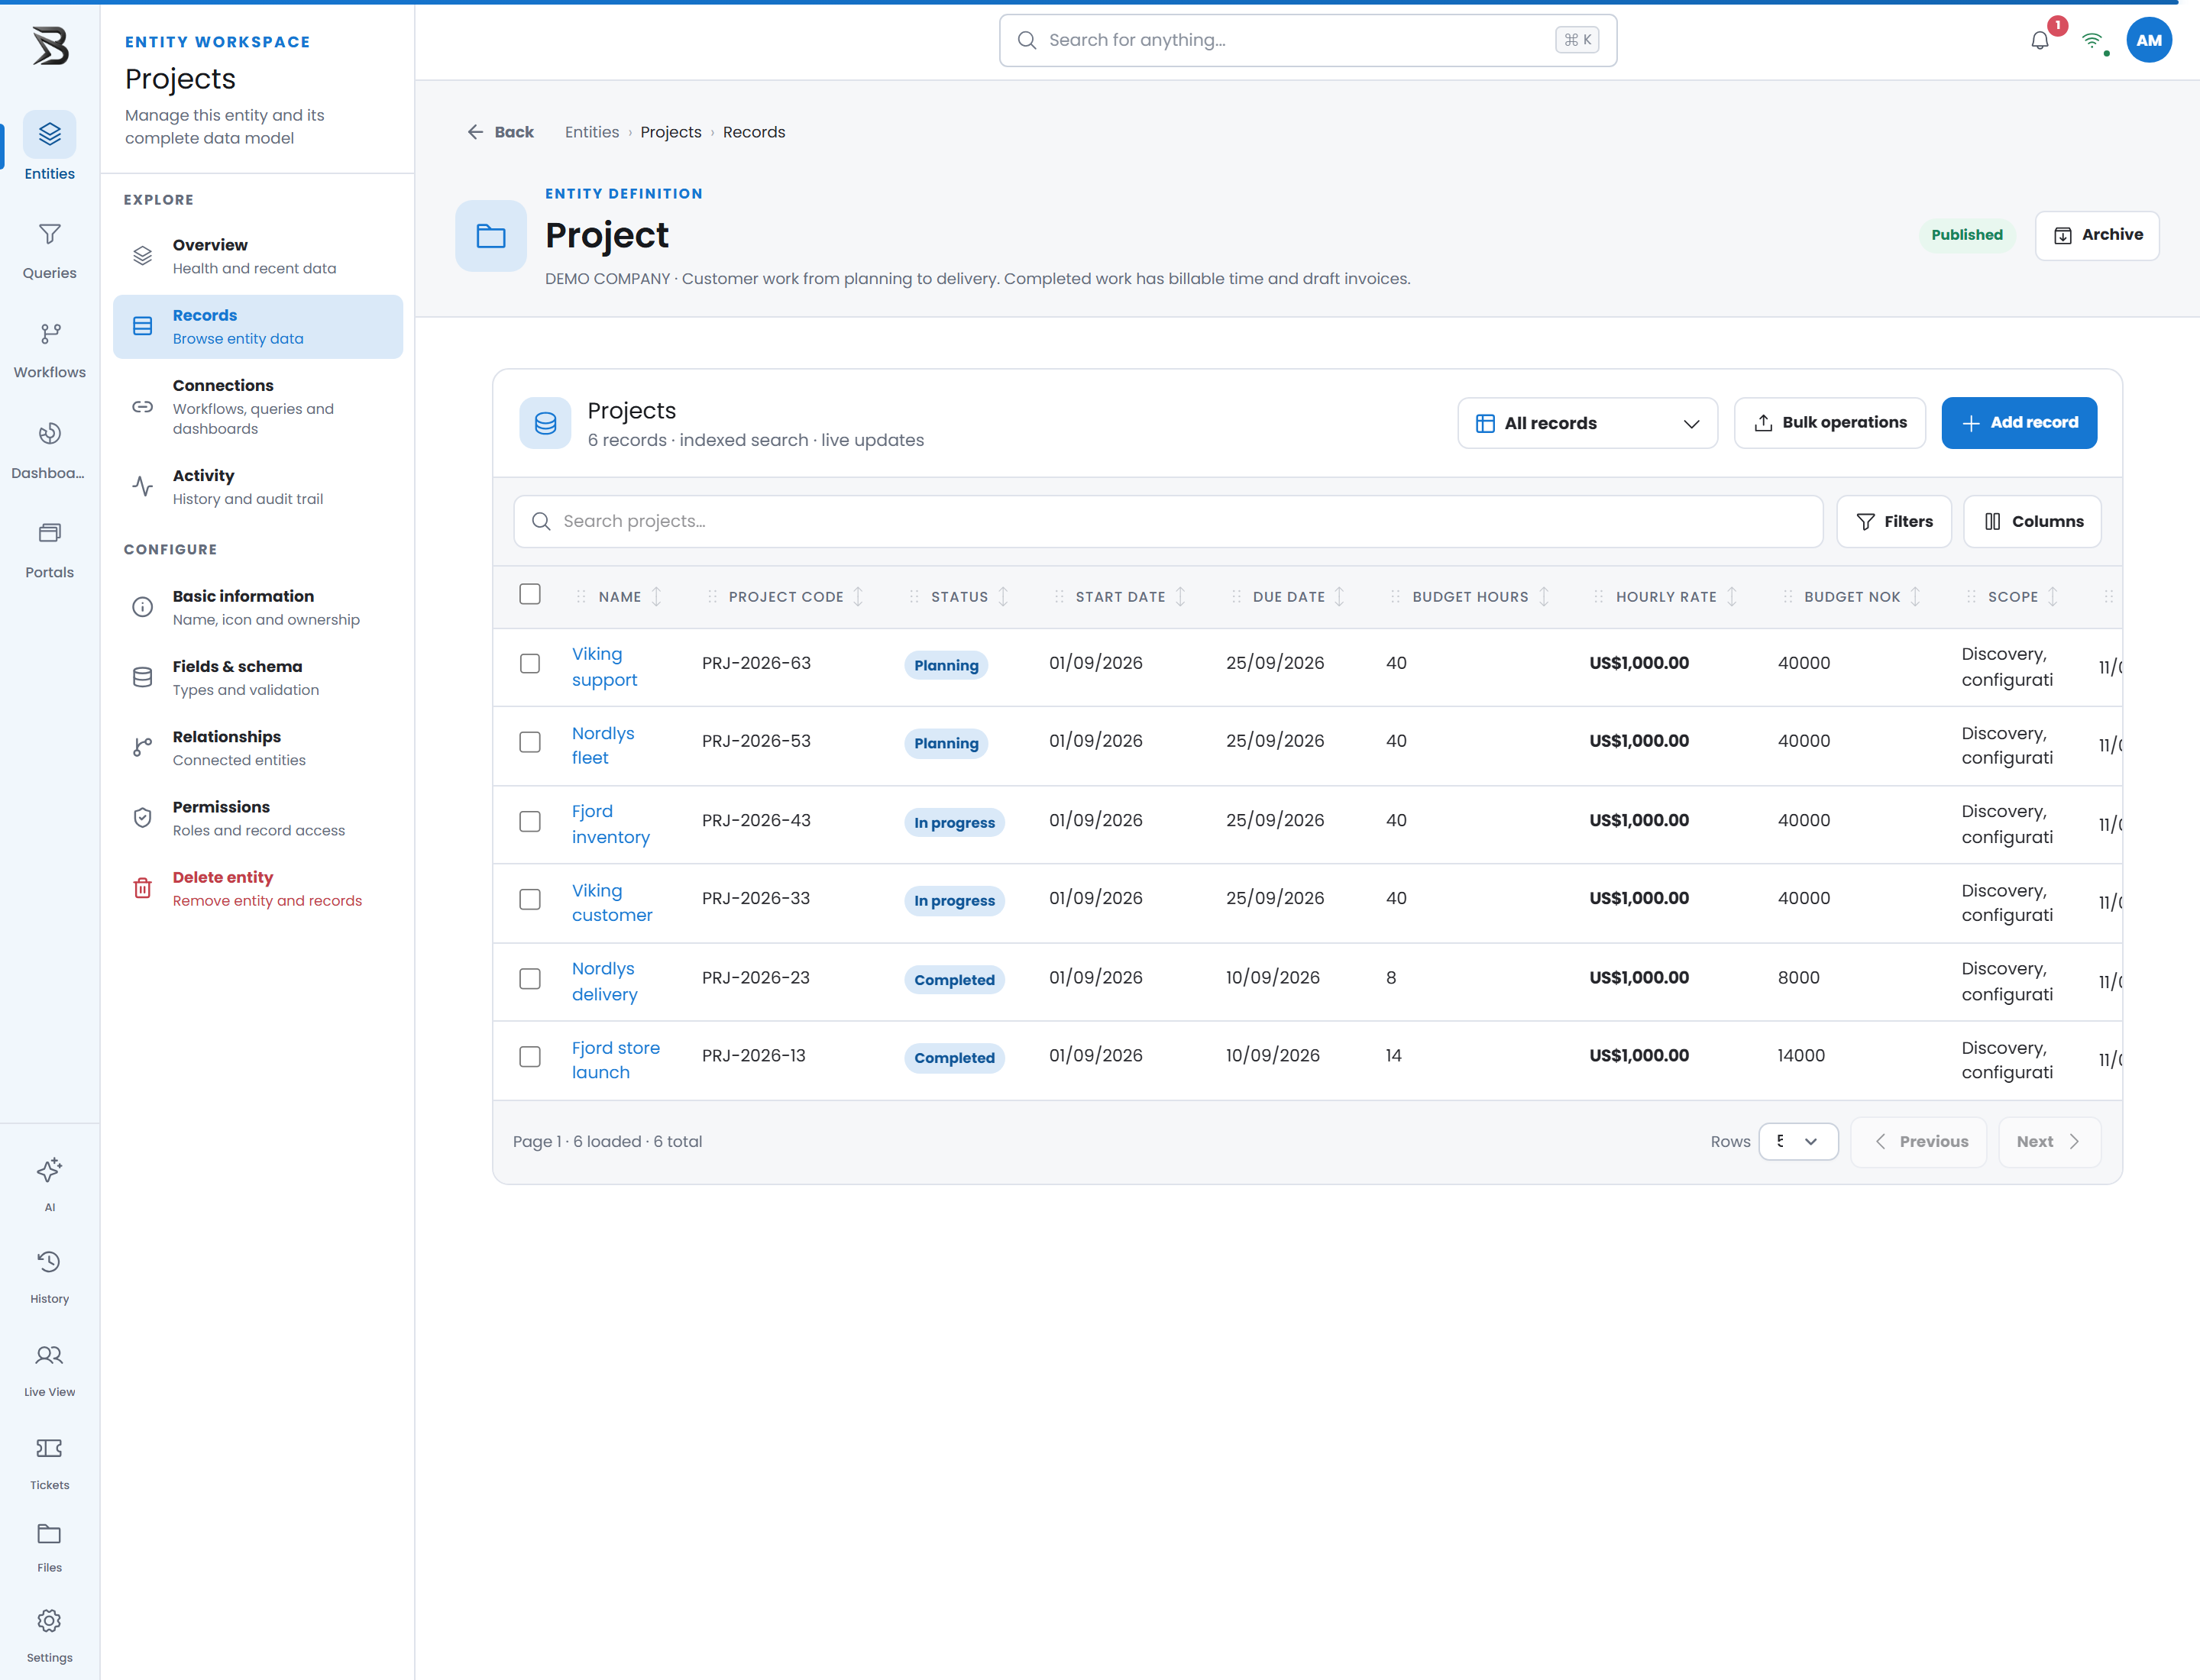Screen dimensions: 2200x1680
Task: Open Fields & schema configuration
Action: [258, 677]
